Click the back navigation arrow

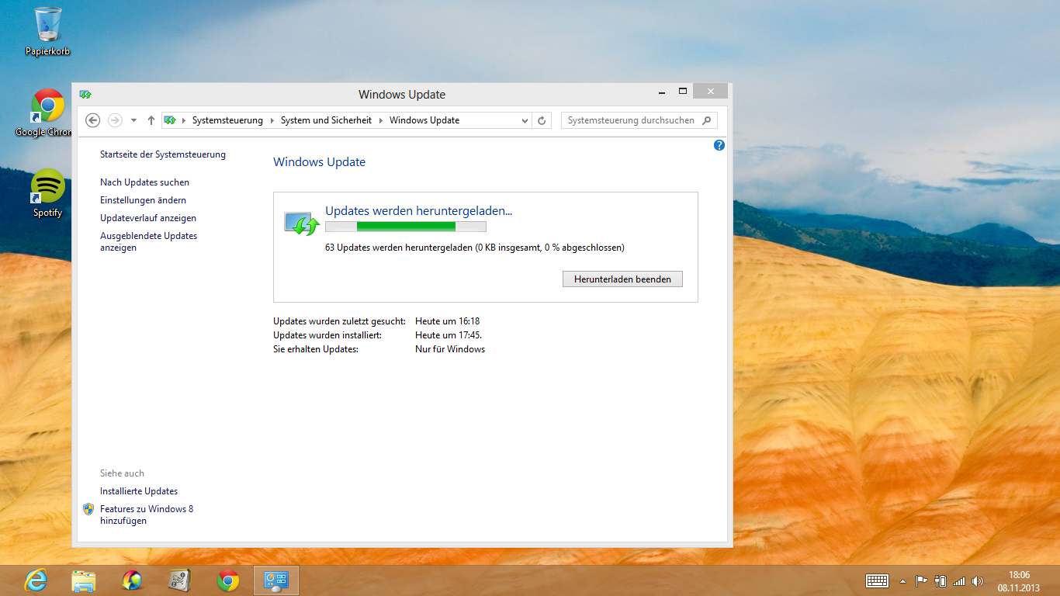pyautogui.click(x=93, y=120)
